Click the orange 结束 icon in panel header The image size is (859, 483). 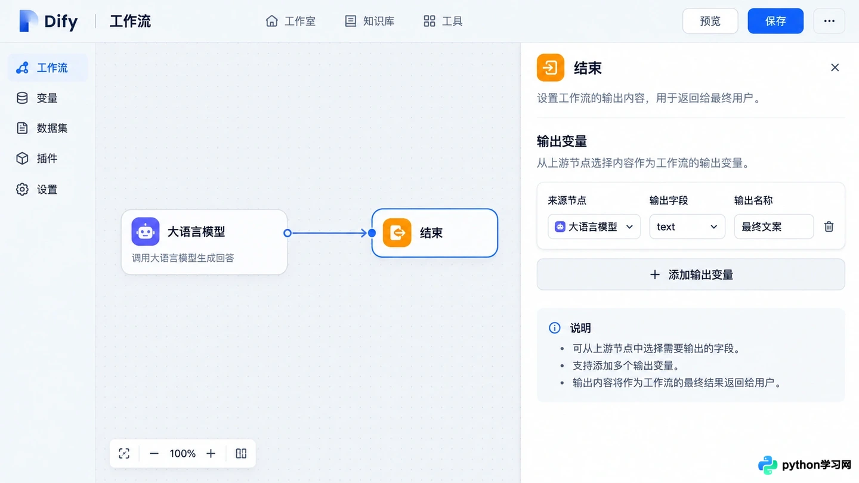tap(551, 67)
